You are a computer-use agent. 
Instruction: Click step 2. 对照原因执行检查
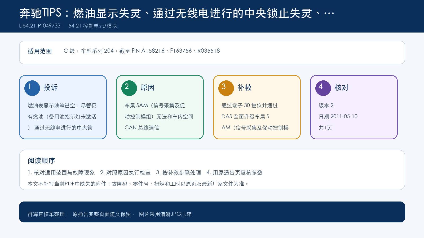125,173
